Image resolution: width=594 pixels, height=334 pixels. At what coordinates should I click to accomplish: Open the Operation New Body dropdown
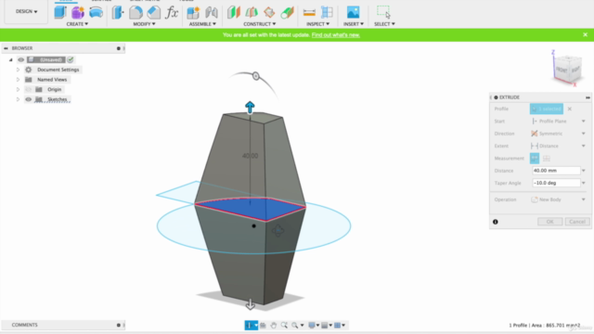point(559,199)
